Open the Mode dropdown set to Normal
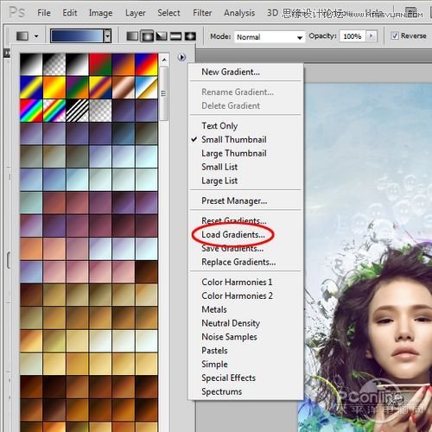432x432 pixels. [270, 37]
